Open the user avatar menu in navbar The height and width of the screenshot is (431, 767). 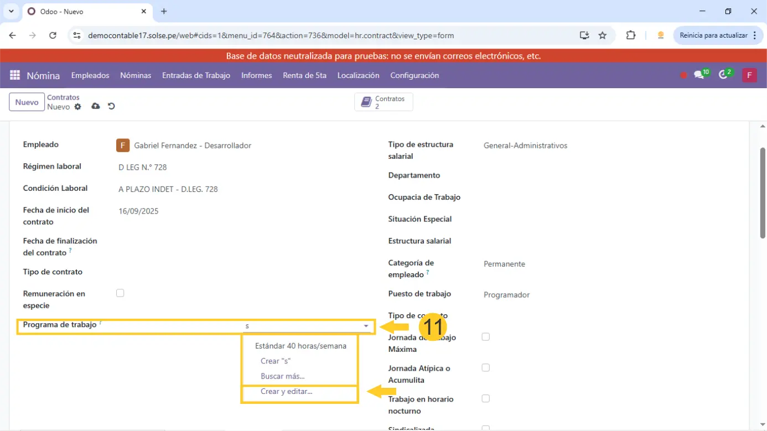click(749, 75)
